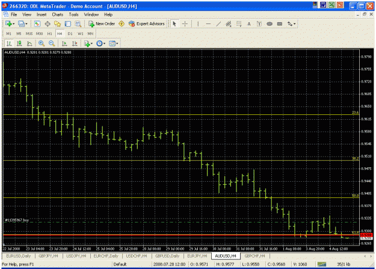
Task: Click the ellipse drawing tool icon
Action: coord(270,23)
